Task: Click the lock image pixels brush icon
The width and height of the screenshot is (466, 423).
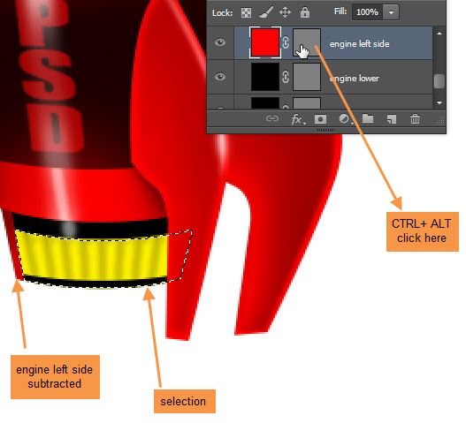Action: point(265,12)
